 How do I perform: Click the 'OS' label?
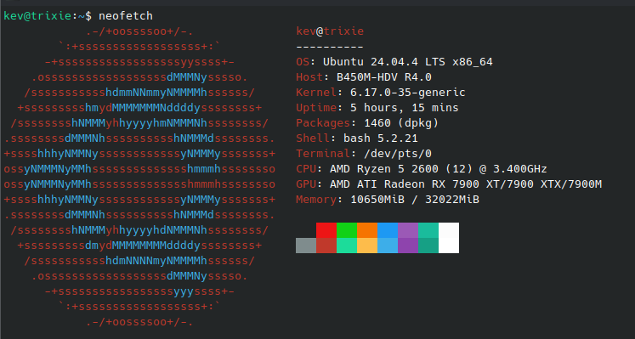tap(303, 62)
